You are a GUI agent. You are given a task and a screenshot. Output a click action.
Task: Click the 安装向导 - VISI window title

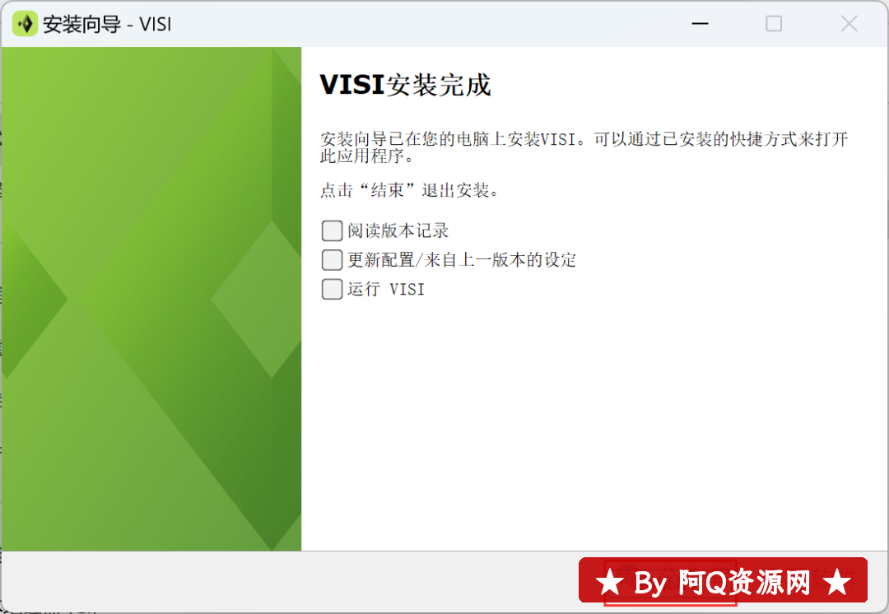[107, 25]
